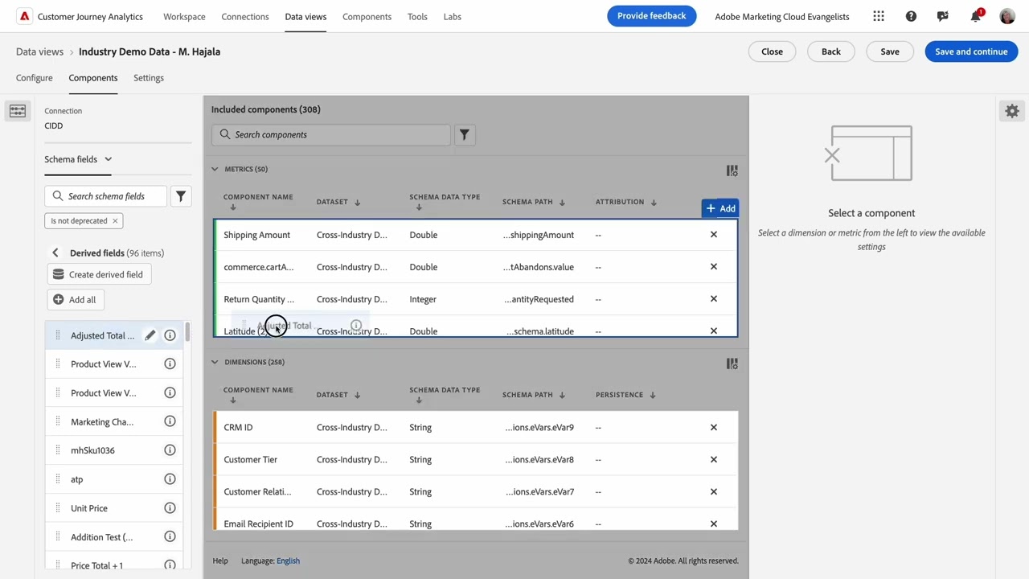1029x579 pixels.
Task: Collapse the Dimensions section
Action: [215, 362]
